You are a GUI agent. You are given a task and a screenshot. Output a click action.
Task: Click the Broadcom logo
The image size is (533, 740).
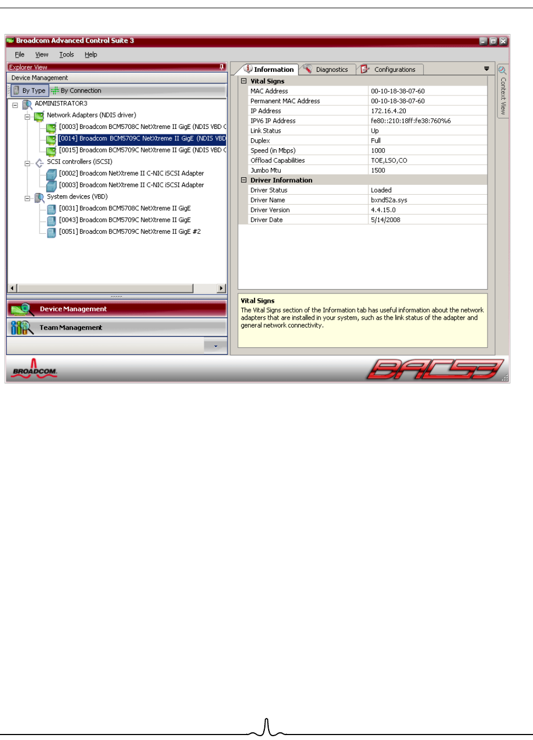coord(35,368)
